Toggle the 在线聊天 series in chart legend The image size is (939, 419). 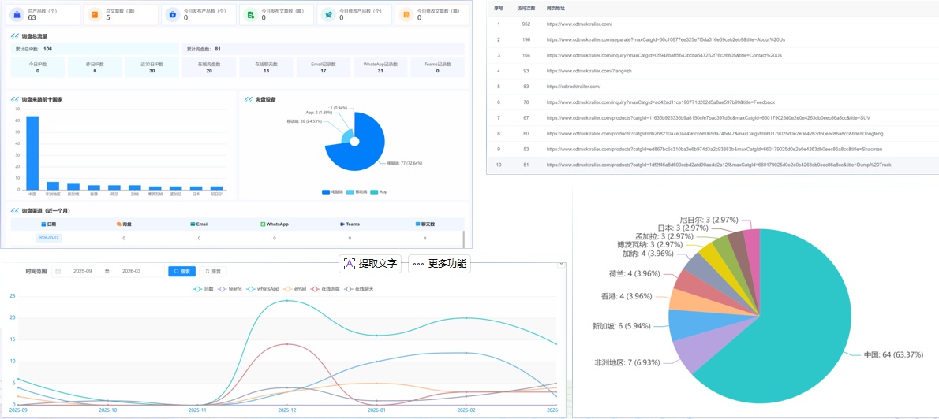pyautogui.click(x=359, y=289)
